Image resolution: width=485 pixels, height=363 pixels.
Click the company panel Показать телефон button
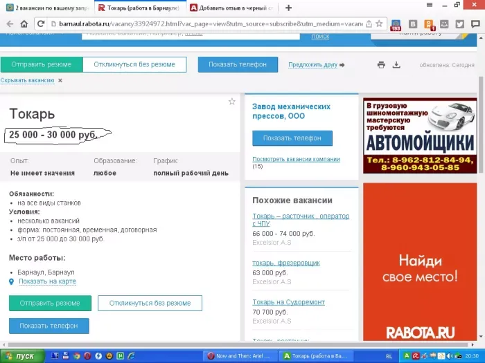292,138
